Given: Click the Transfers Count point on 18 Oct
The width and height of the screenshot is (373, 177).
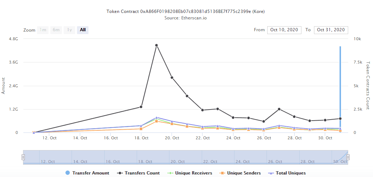Looking at the screenshot, I should [141, 107].
